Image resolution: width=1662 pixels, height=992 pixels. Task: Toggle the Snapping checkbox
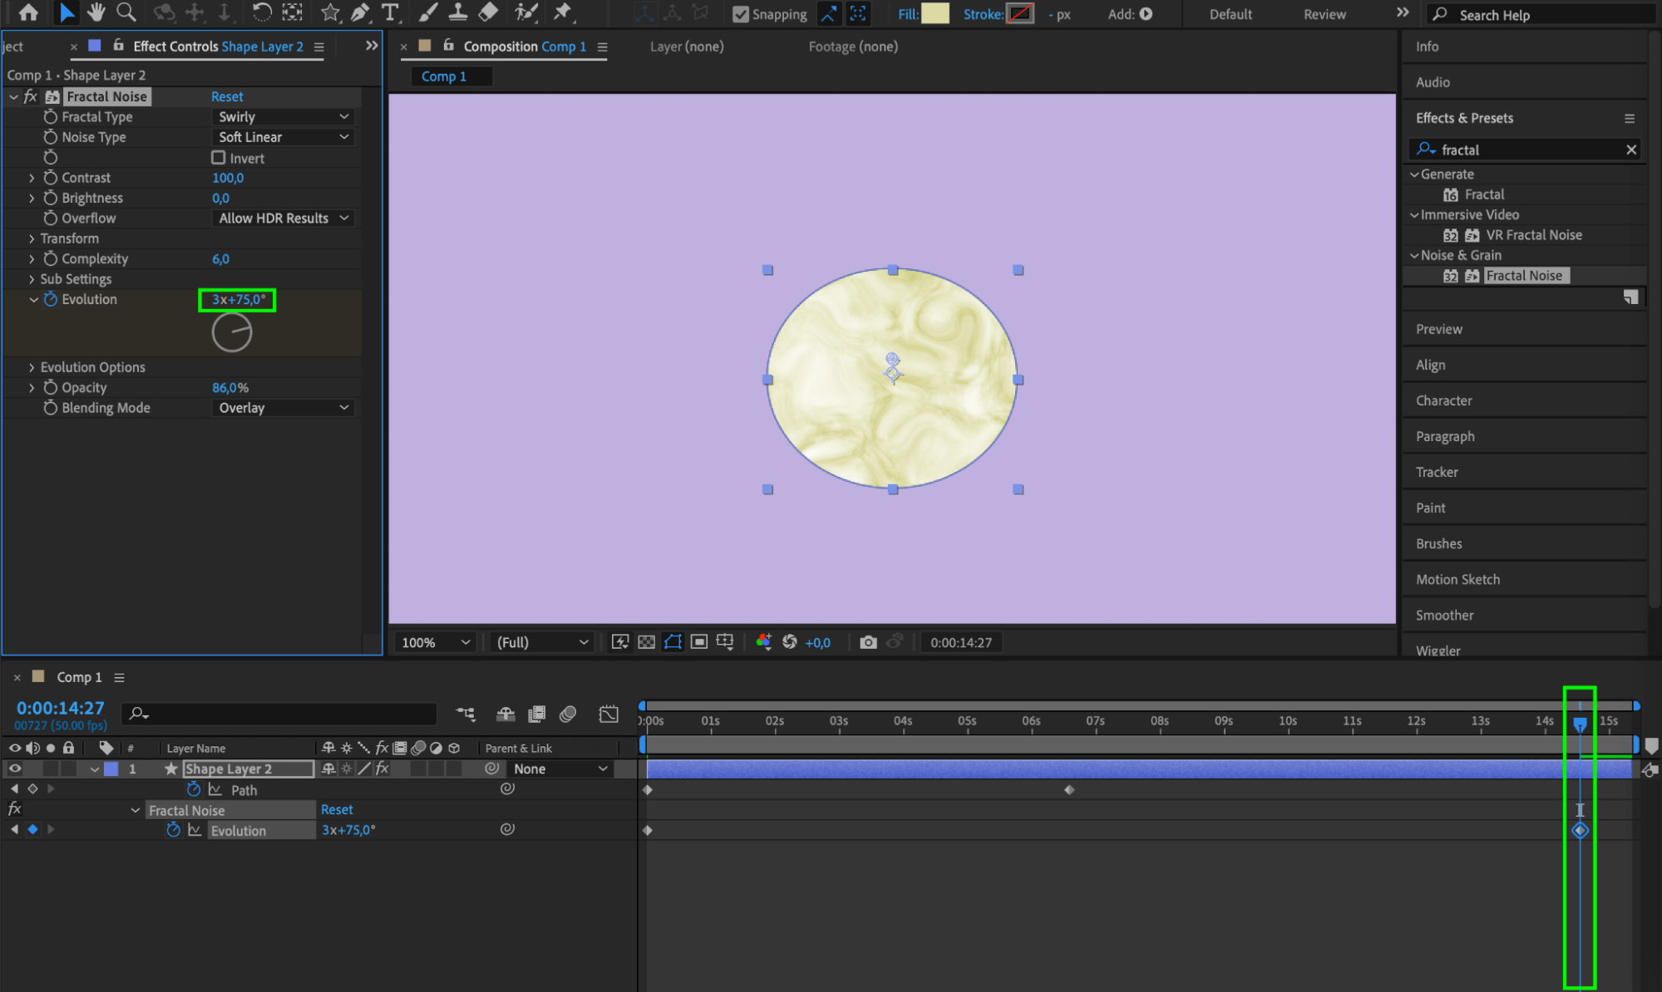pos(740,14)
